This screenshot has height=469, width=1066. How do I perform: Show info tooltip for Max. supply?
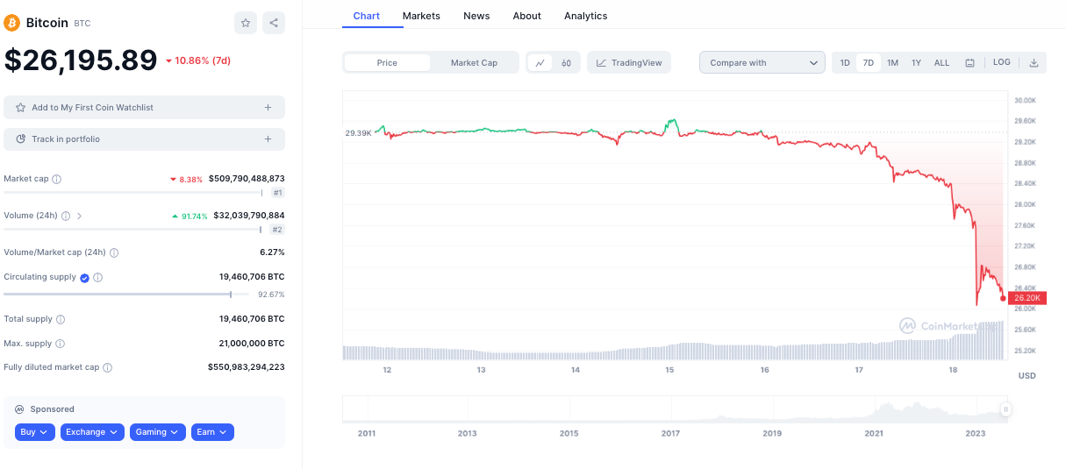[61, 344]
